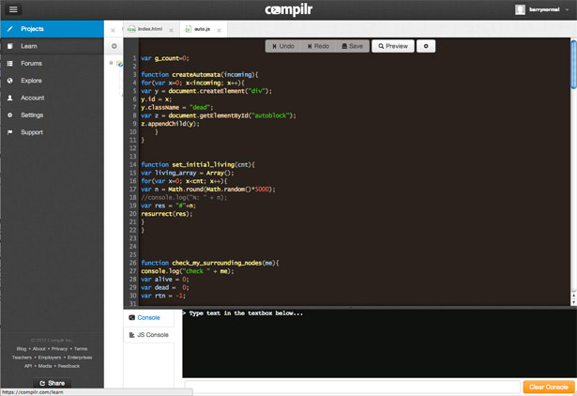Open the hamburger menu button
This screenshot has width=577, height=396.
pyautogui.click(x=13, y=9)
